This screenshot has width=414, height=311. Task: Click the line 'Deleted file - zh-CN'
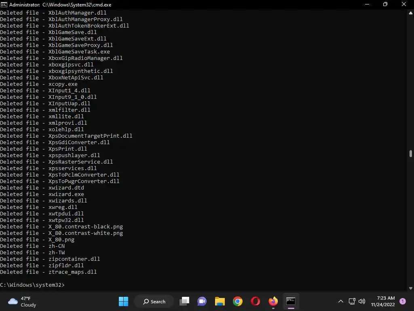[32, 246]
